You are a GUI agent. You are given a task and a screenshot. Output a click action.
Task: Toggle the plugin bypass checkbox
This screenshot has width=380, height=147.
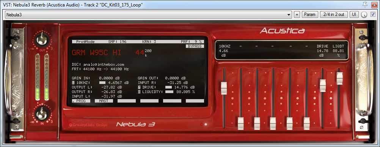(x=373, y=14)
